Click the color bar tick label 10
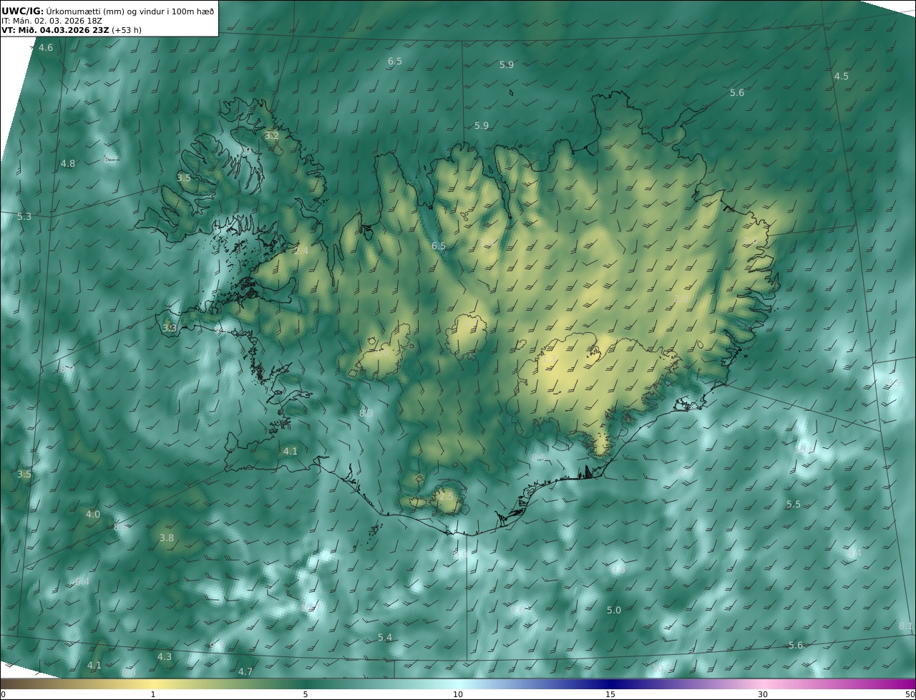This screenshot has width=916, height=700. pos(458,694)
